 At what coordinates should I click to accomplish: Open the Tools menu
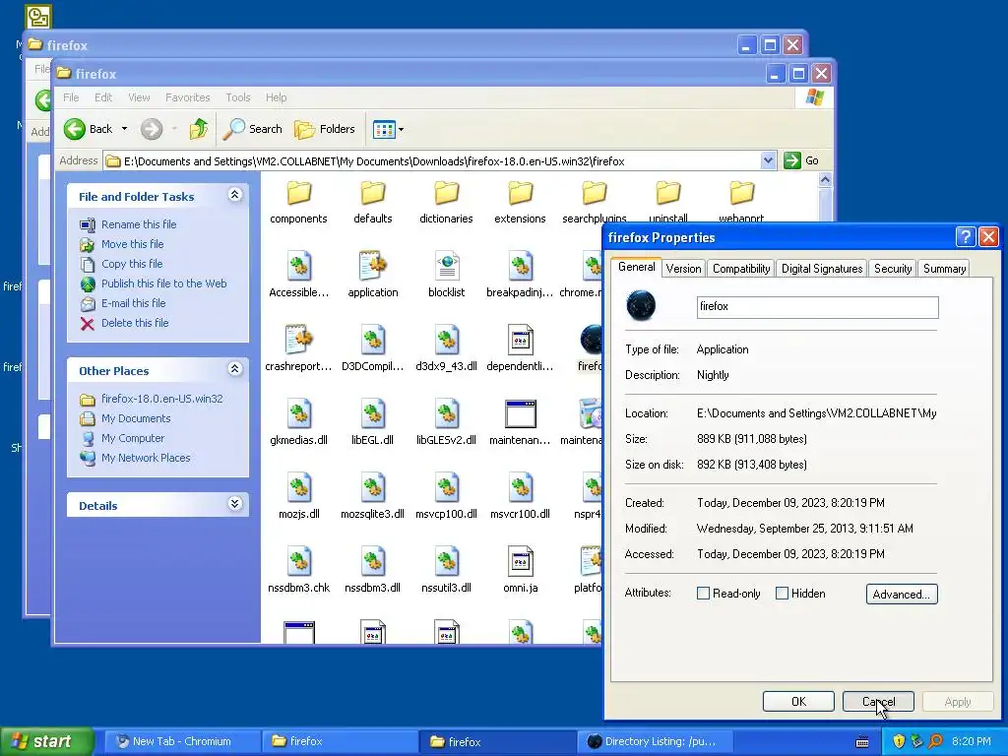pyautogui.click(x=238, y=97)
